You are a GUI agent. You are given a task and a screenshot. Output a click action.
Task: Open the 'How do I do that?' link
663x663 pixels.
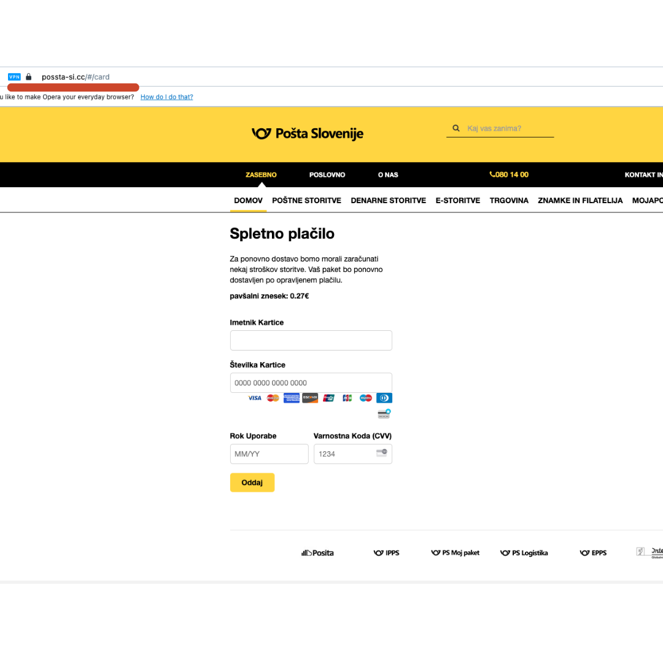pos(166,97)
